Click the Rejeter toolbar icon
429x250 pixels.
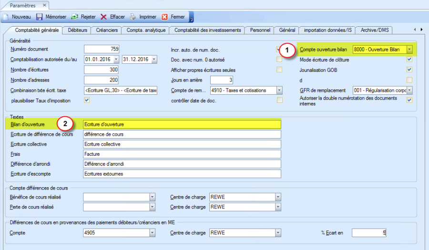coord(75,17)
